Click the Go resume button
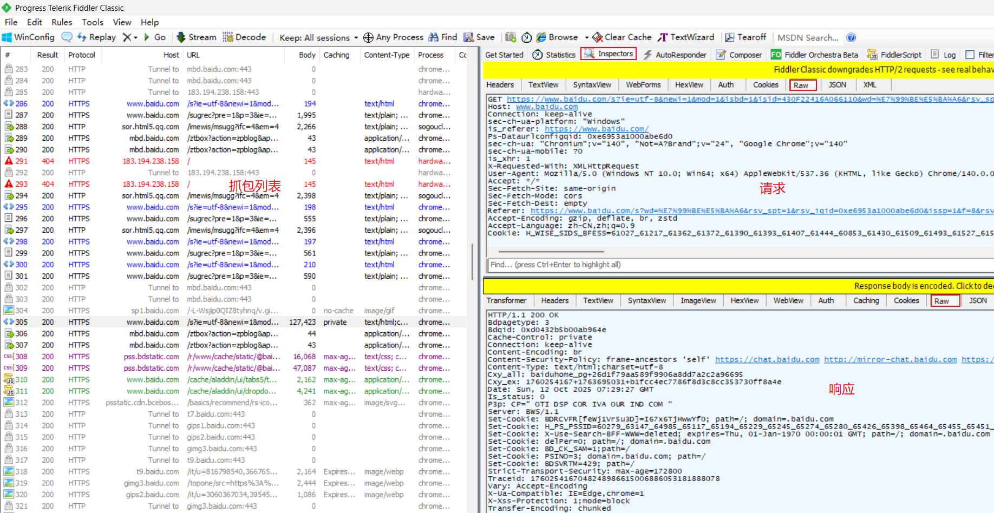The width and height of the screenshot is (994, 513). (x=154, y=37)
